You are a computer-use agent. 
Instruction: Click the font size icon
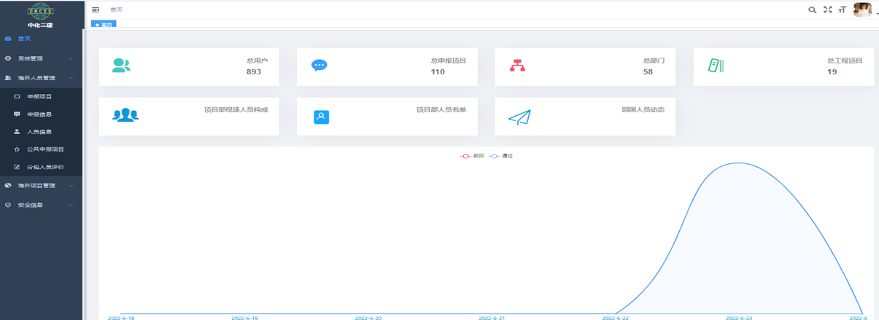(x=842, y=9)
